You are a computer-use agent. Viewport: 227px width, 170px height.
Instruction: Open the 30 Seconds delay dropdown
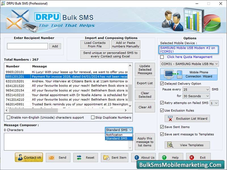pos(196,96)
